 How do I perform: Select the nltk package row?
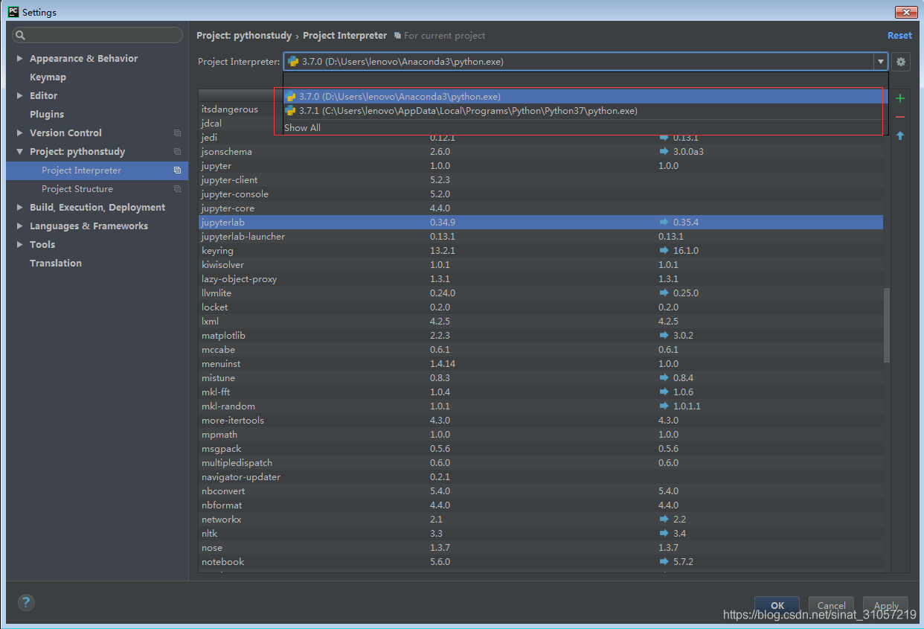click(541, 534)
